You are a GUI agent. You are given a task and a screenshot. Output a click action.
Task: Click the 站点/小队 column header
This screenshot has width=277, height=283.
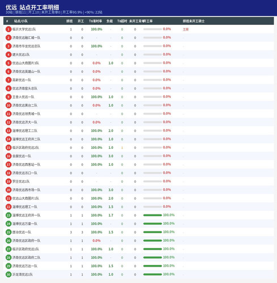[x=21, y=21]
